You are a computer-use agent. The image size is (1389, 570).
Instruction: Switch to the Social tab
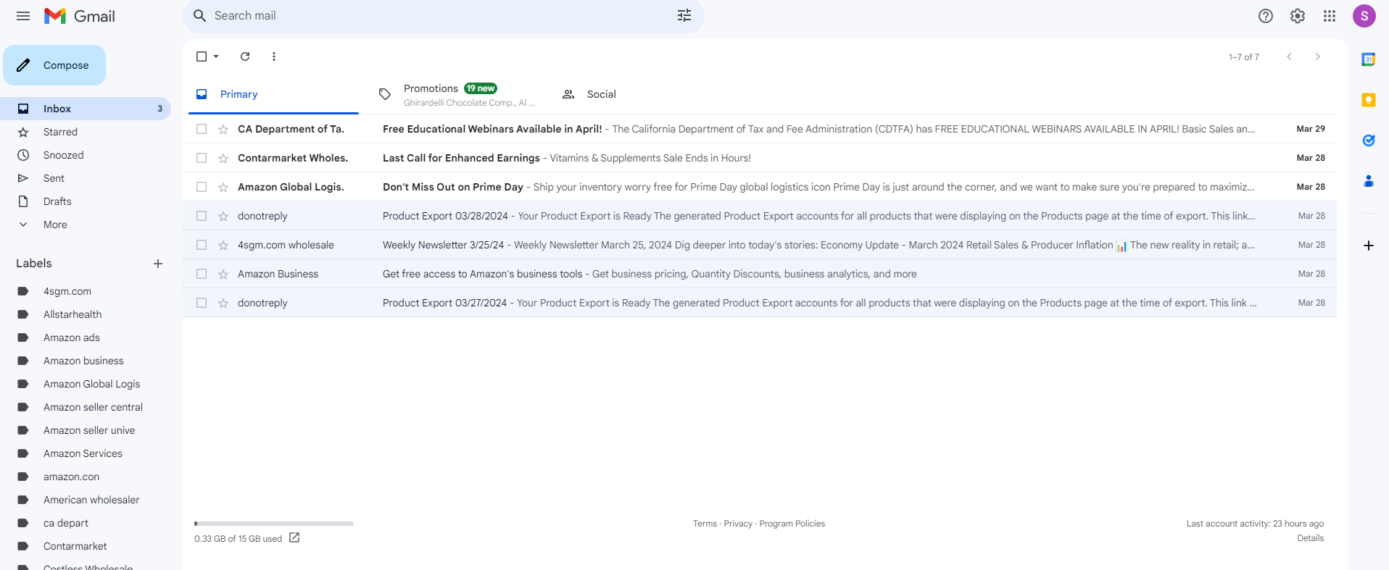640,94
